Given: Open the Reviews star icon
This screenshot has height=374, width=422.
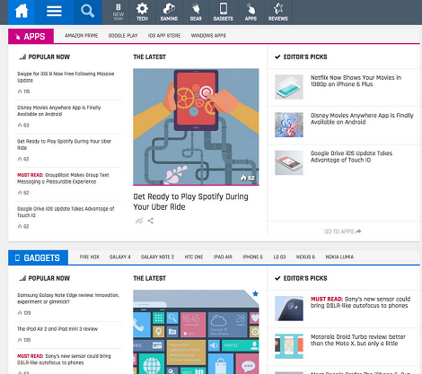Looking at the screenshot, I should tap(278, 13).
